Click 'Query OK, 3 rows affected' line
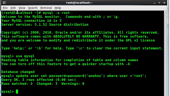170x96 pixels. [x=39, y=80]
